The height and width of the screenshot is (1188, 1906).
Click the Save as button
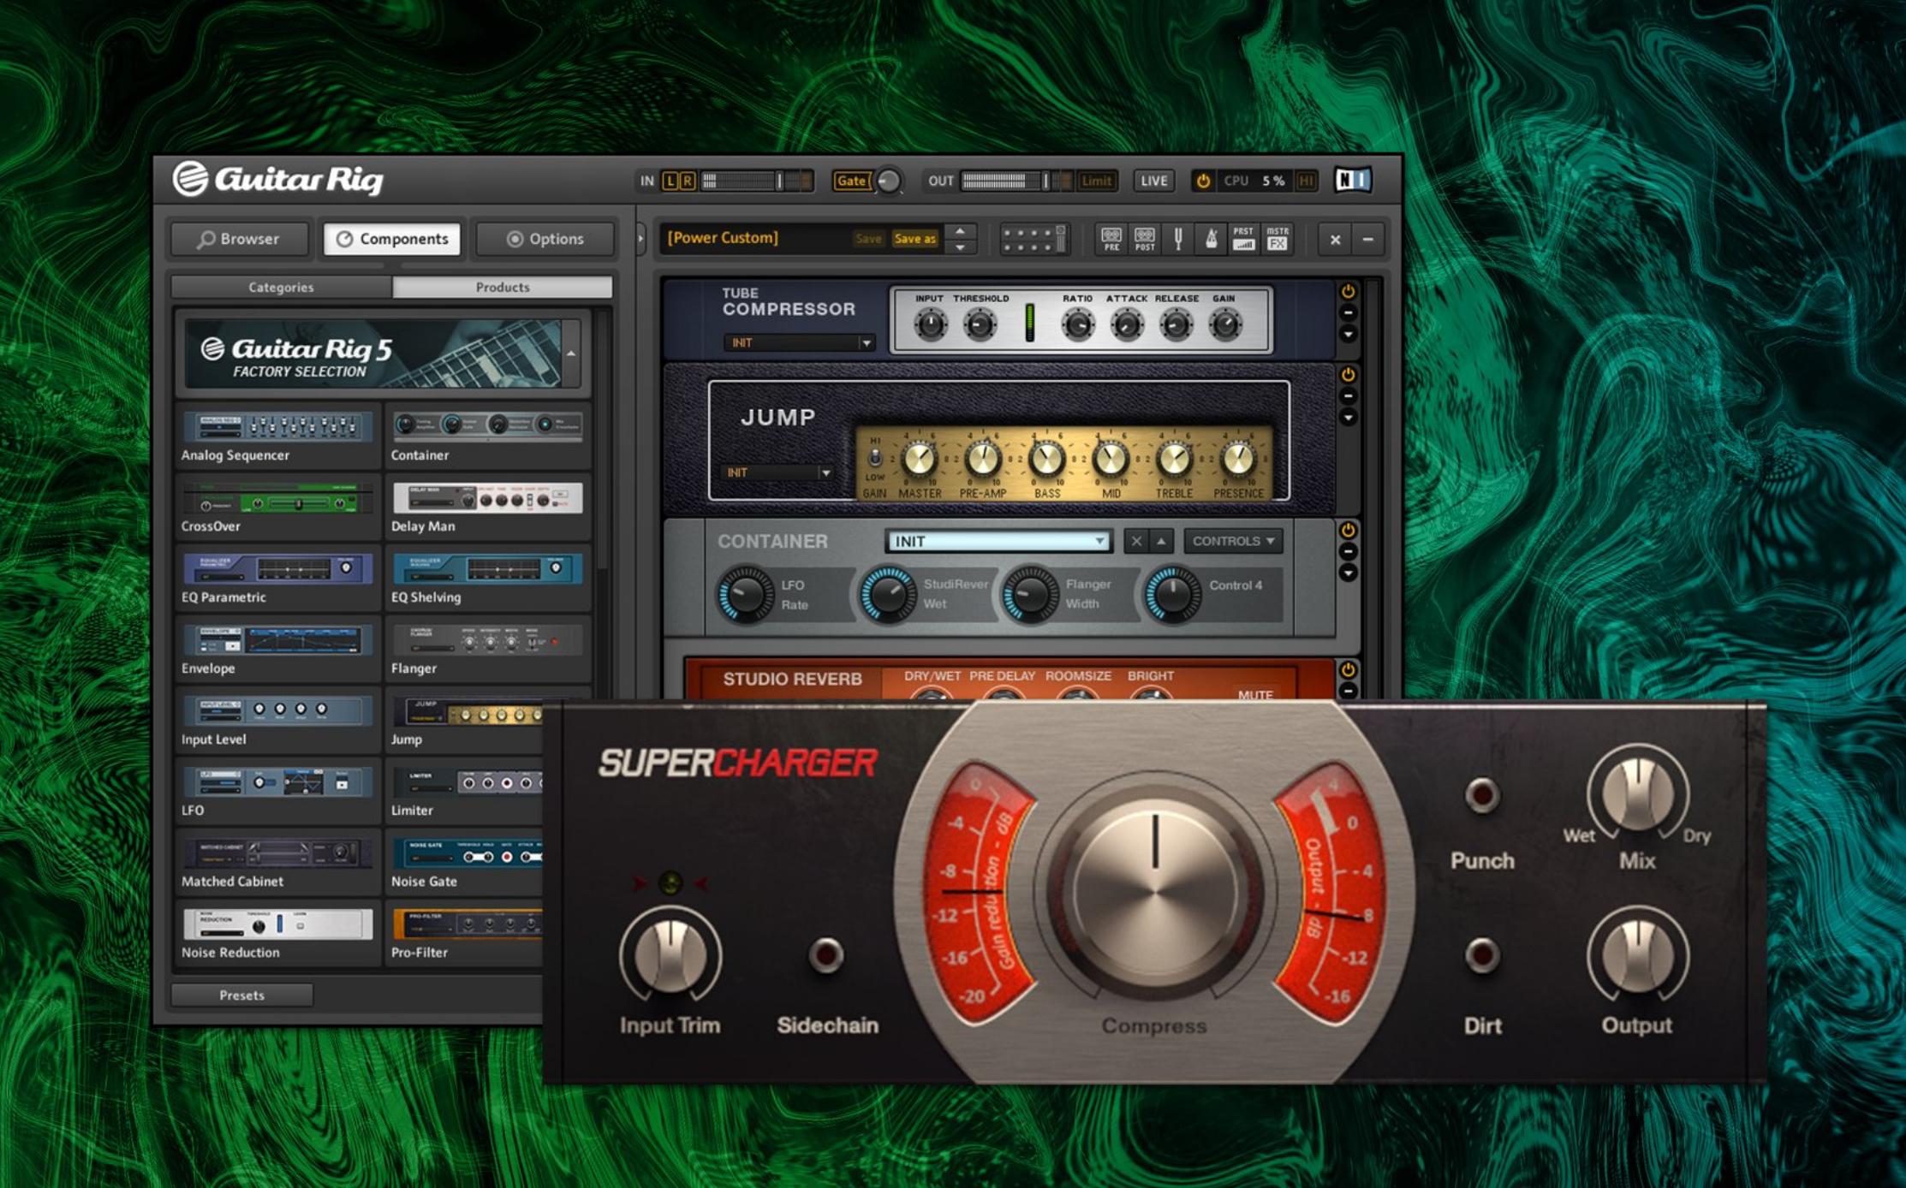(914, 239)
